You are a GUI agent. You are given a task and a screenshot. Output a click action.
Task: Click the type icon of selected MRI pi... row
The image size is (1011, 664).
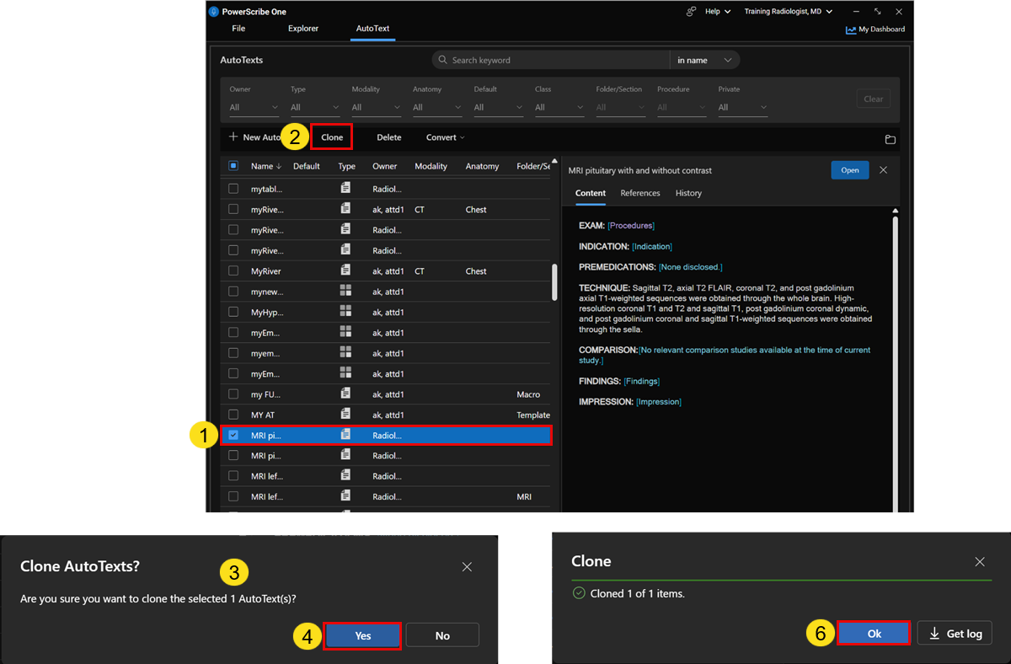click(345, 435)
